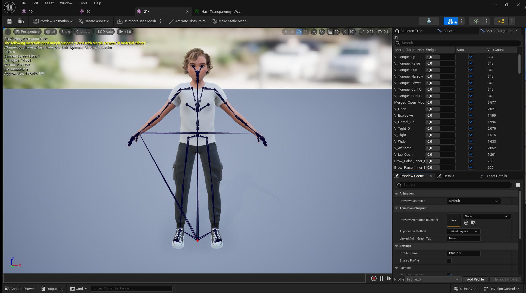Open the Asset menu

49,3
